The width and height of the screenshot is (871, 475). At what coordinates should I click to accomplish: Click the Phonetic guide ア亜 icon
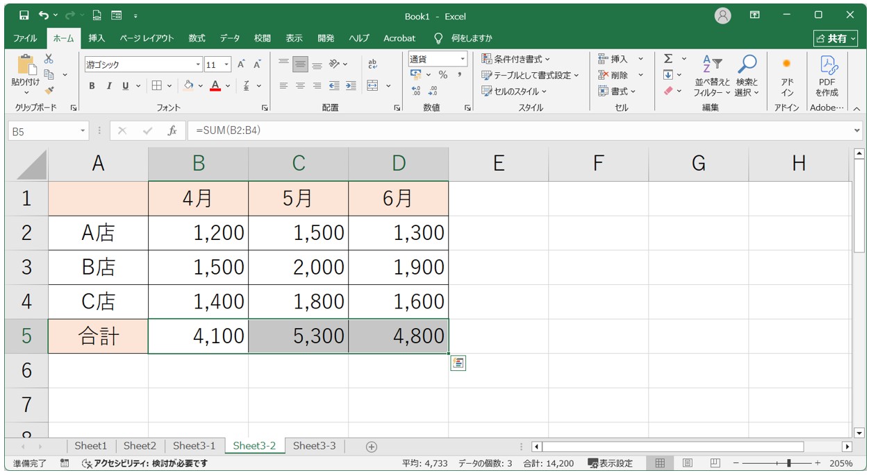coord(247,86)
